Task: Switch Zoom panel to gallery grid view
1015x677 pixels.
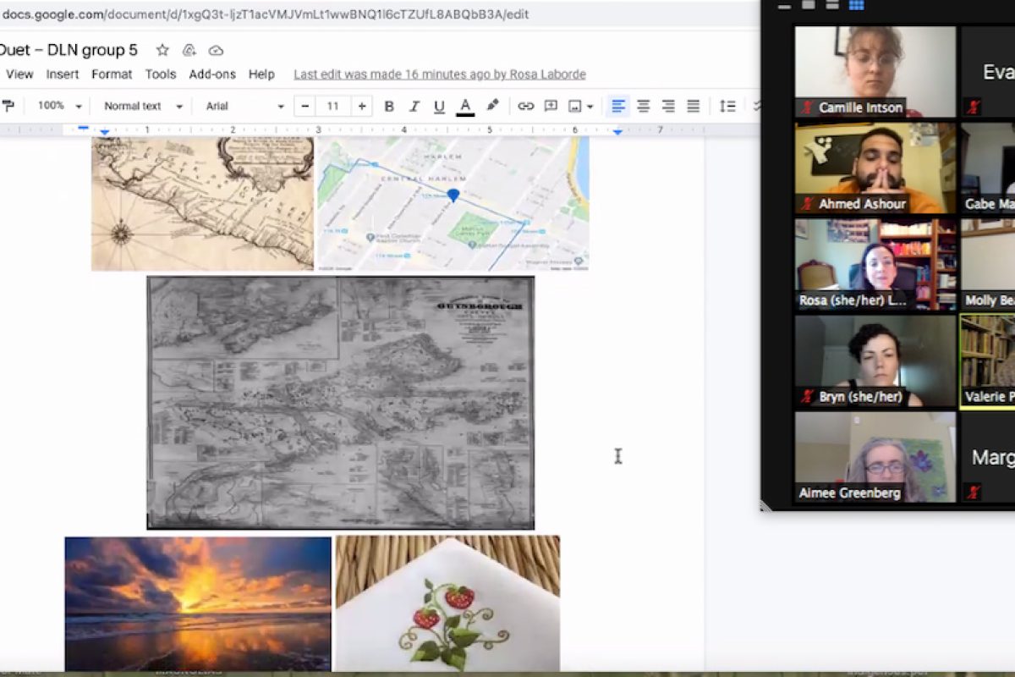Action: [x=856, y=5]
